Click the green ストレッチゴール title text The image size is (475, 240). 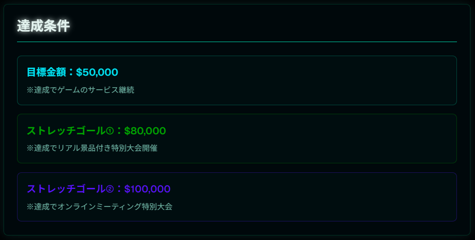(66, 131)
